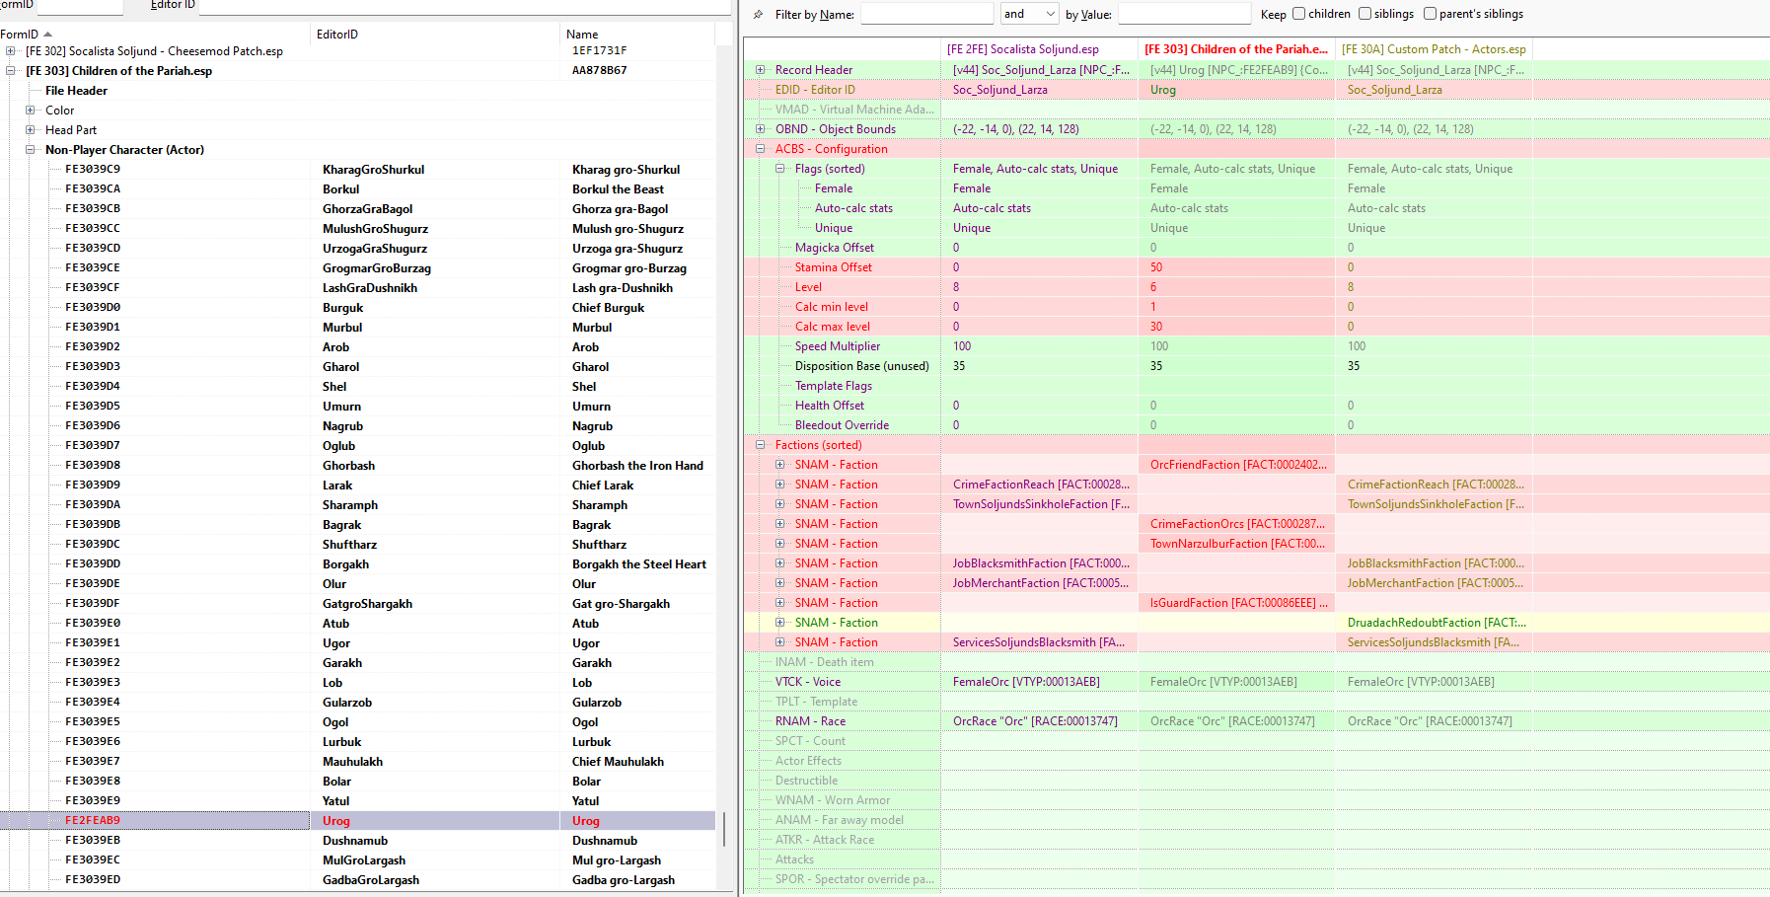Select the File Header tree item

coord(76,91)
